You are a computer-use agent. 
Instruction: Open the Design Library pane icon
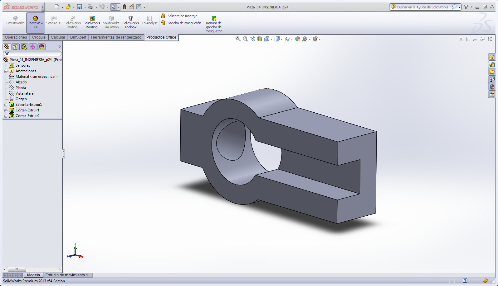tap(492, 65)
